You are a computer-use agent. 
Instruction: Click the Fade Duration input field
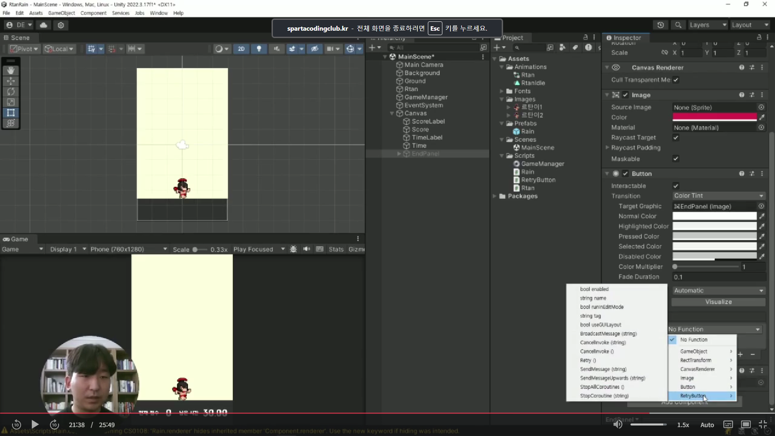click(718, 277)
